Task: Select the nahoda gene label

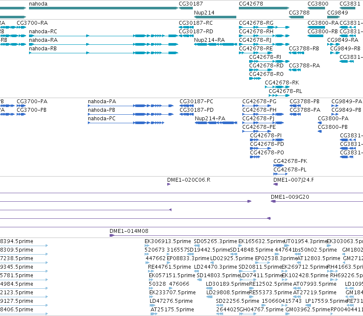Action: pos(38,4)
